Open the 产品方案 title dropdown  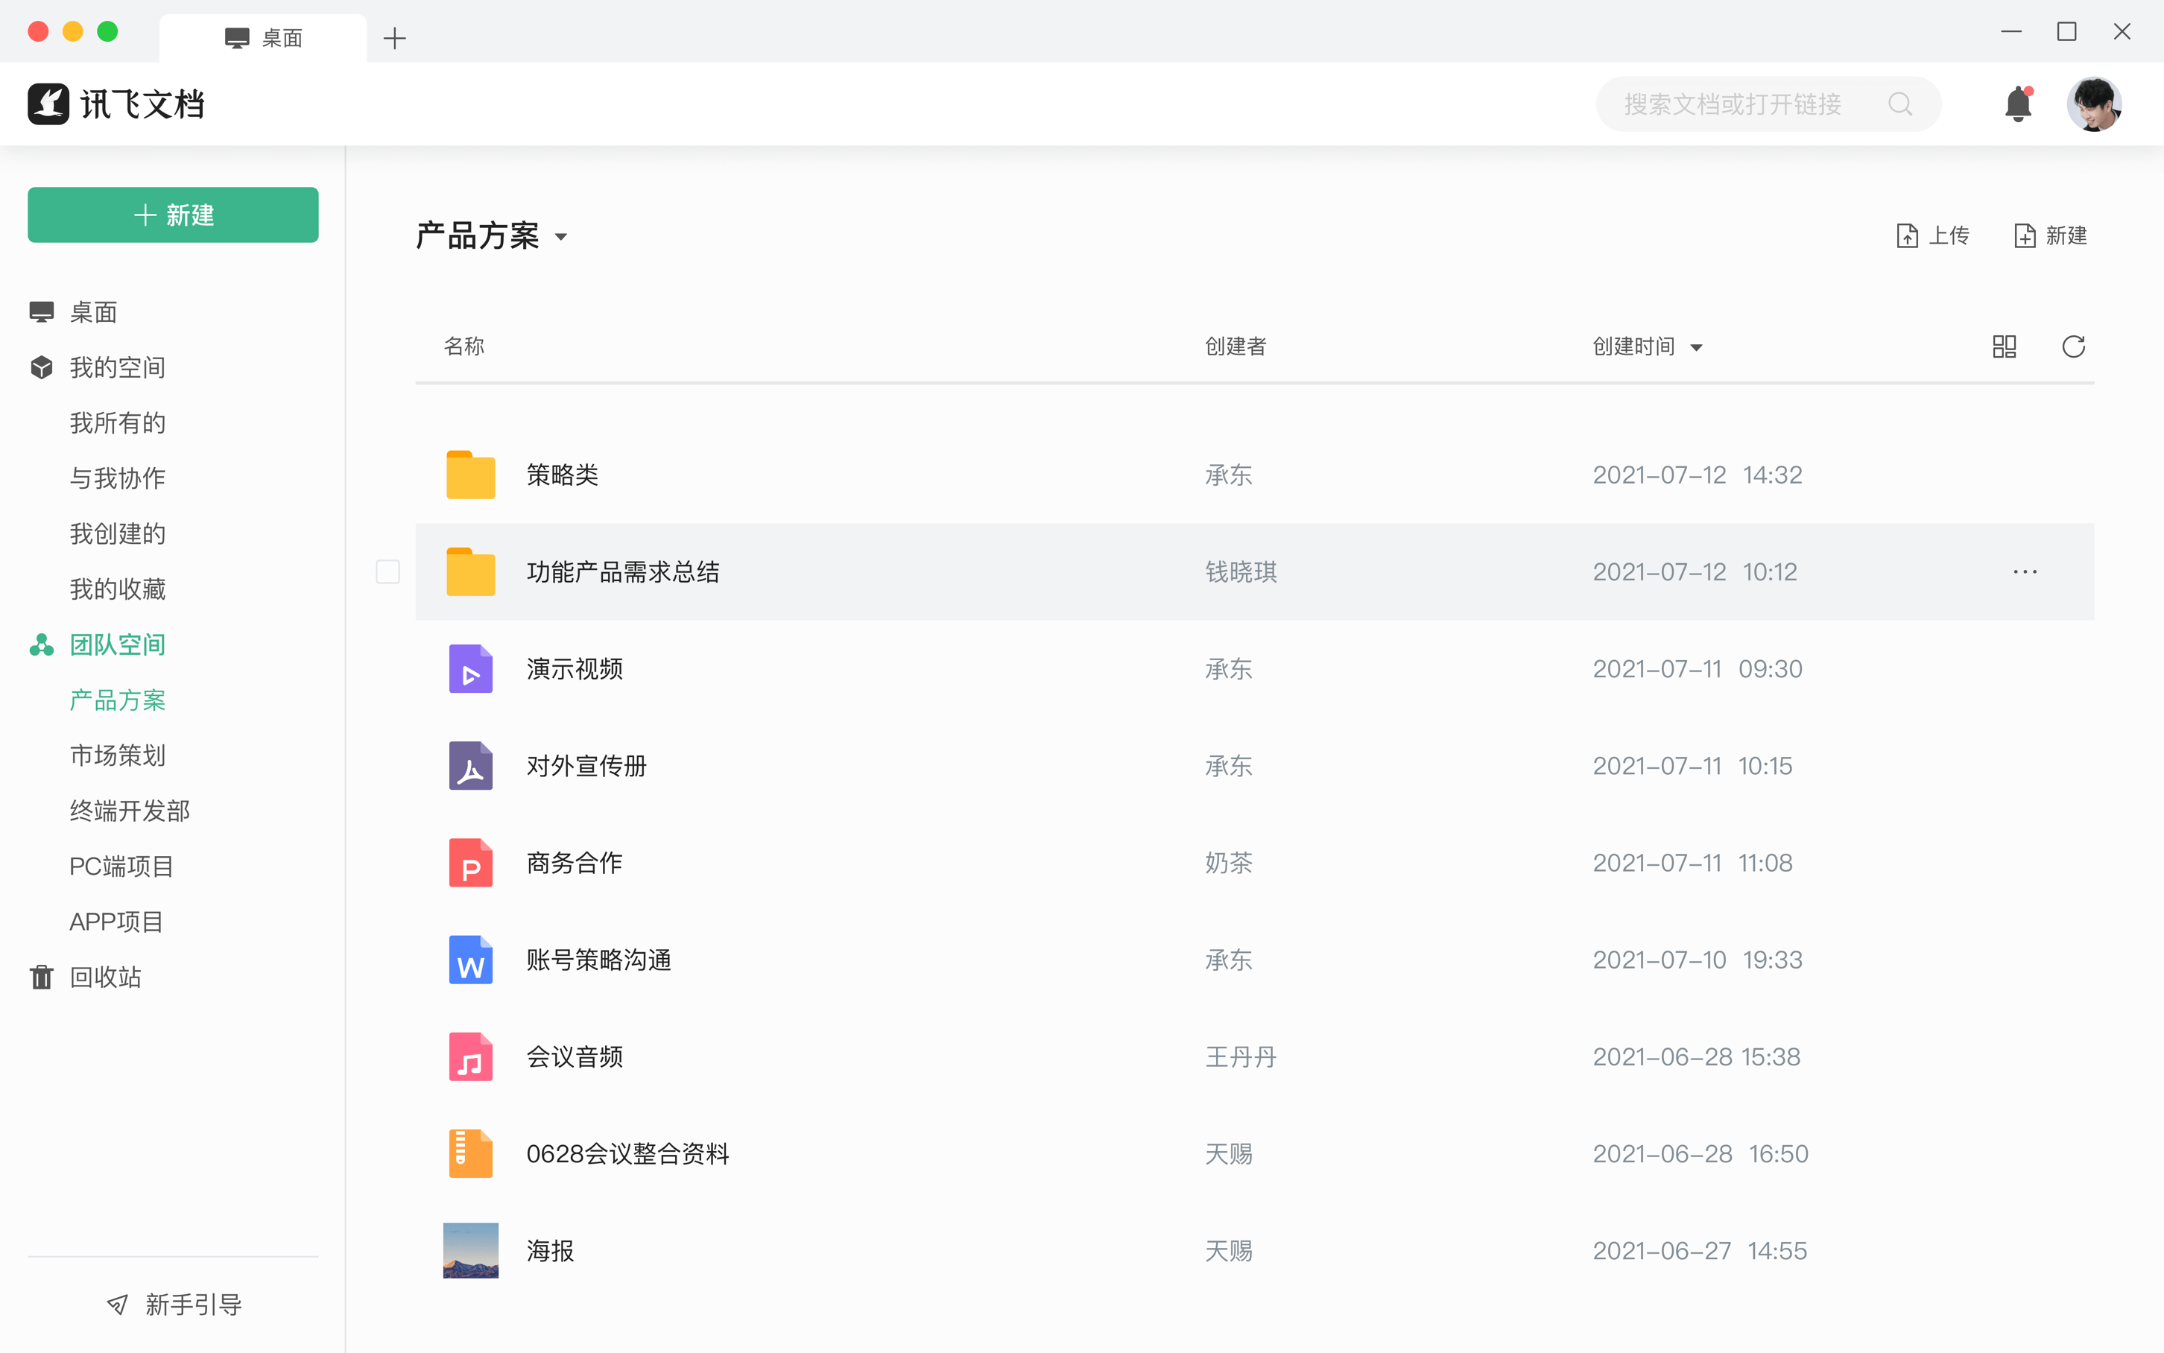pyautogui.click(x=562, y=236)
